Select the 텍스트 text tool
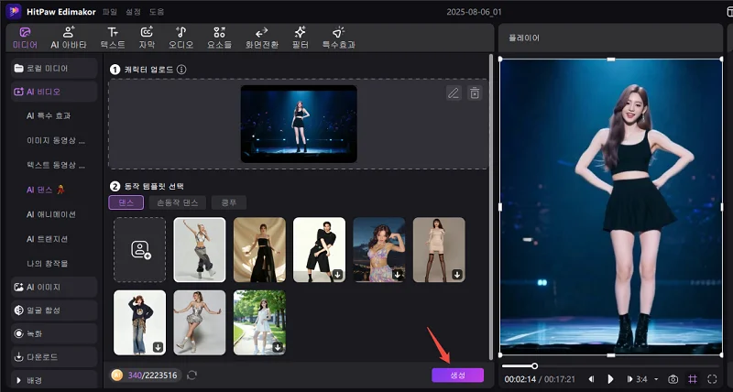 tap(113, 37)
